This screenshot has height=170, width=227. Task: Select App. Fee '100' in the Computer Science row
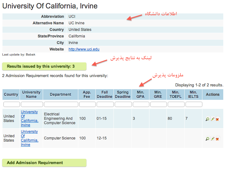pyautogui.click(x=82, y=138)
